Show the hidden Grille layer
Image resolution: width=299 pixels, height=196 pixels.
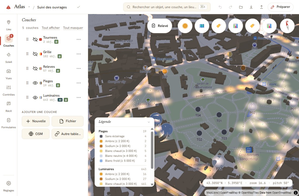pyautogui.click(x=35, y=54)
